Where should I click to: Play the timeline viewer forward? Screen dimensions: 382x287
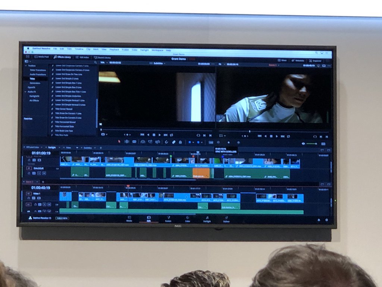point(277,136)
